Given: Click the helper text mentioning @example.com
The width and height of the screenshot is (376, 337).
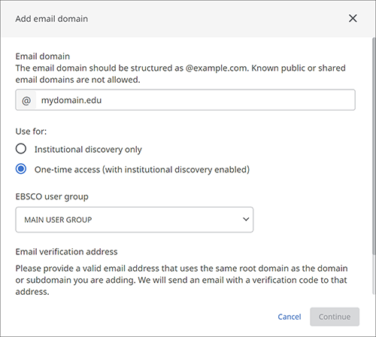Looking at the screenshot, I should [180, 74].
